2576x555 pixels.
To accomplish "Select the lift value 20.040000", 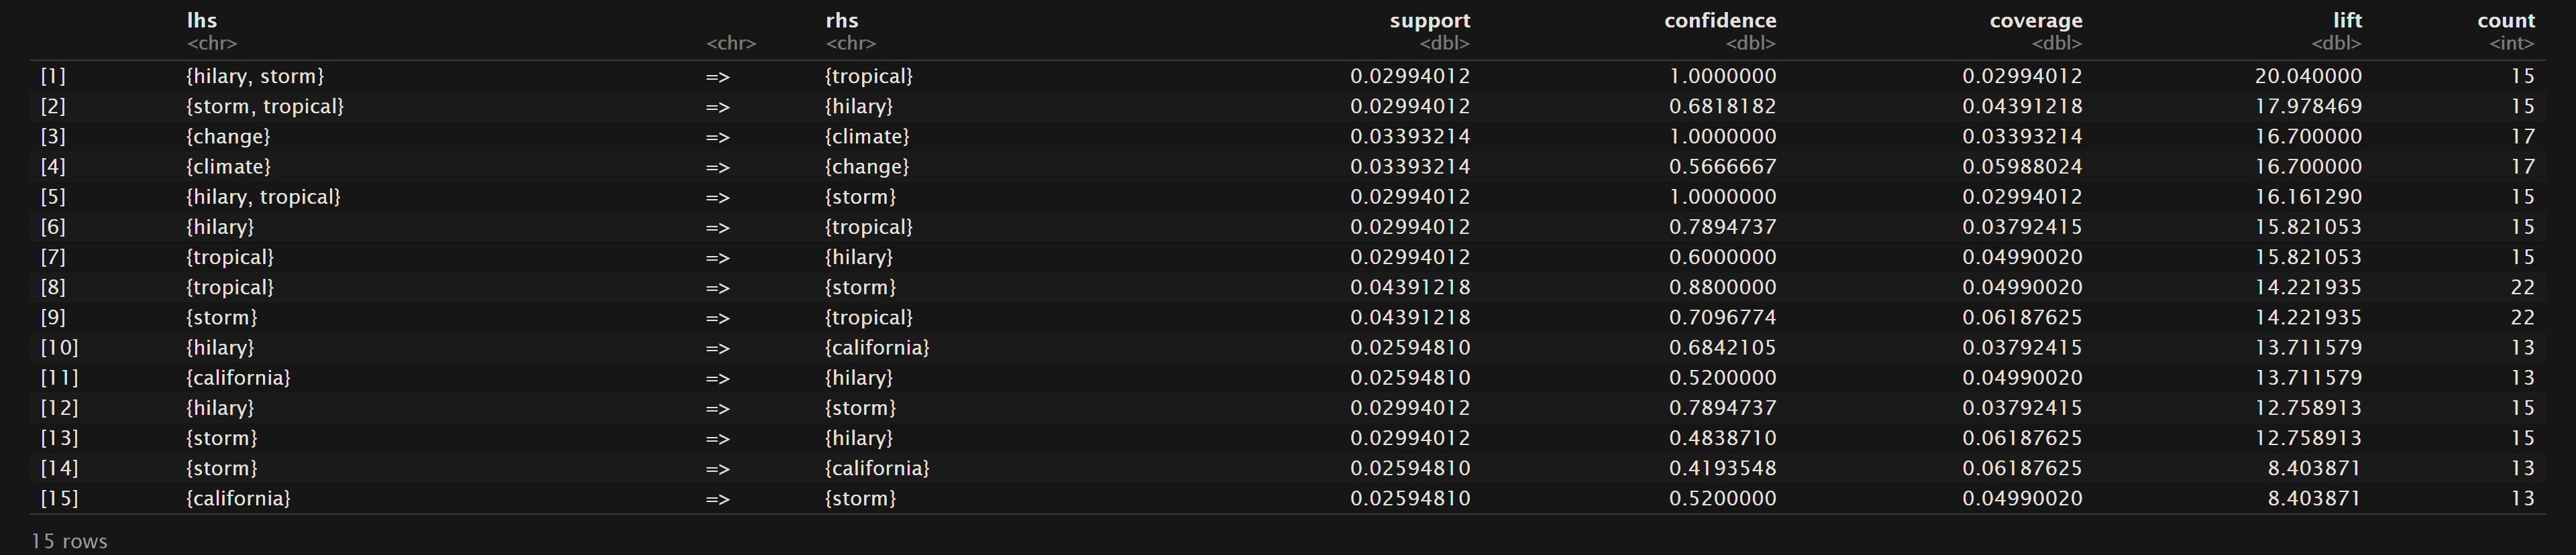I will click(x=2308, y=76).
